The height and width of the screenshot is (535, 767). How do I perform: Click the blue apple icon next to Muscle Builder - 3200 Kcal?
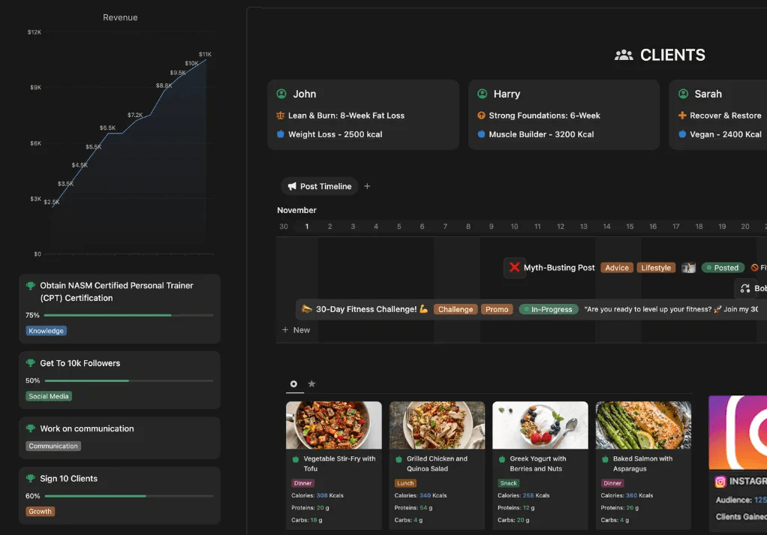click(481, 134)
